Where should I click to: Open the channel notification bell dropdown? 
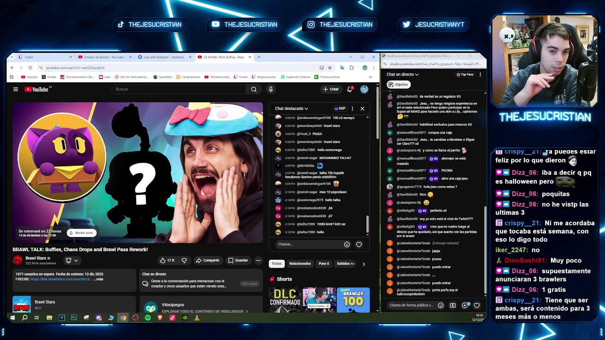coord(72,260)
